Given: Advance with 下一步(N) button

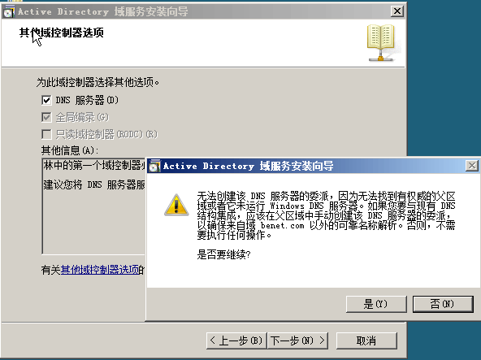Looking at the screenshot, I should (297, 340).
